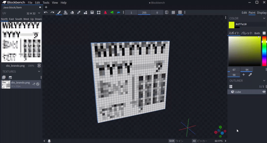Open the toolbar overflow menu after the grid icon

point(185,13)
